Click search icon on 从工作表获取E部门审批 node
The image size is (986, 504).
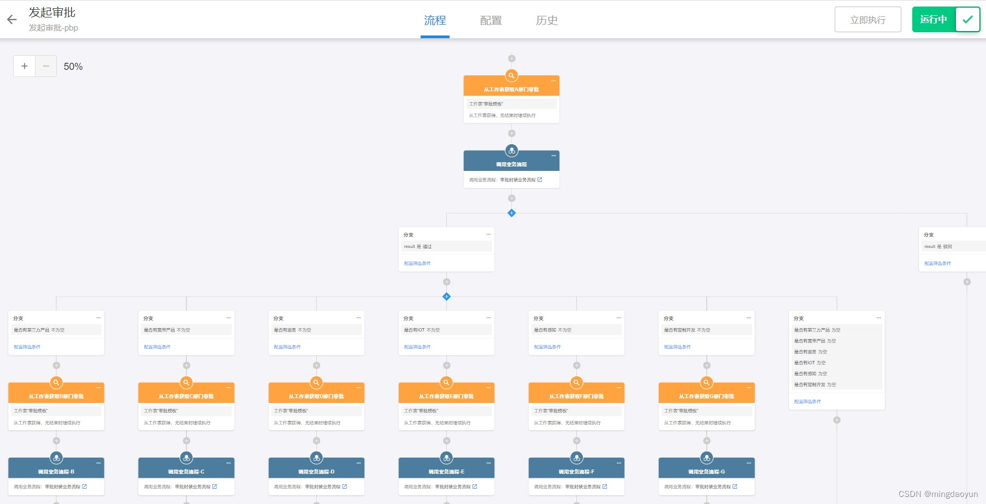(x=446, y=383)
